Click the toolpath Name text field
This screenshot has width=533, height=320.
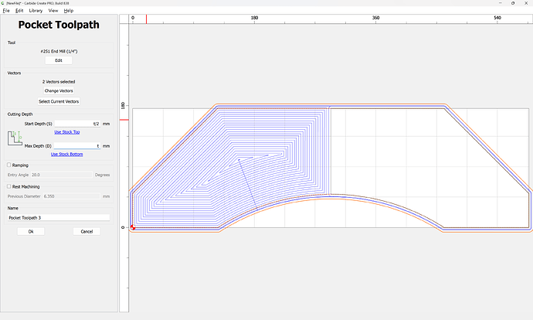[59, 218]
